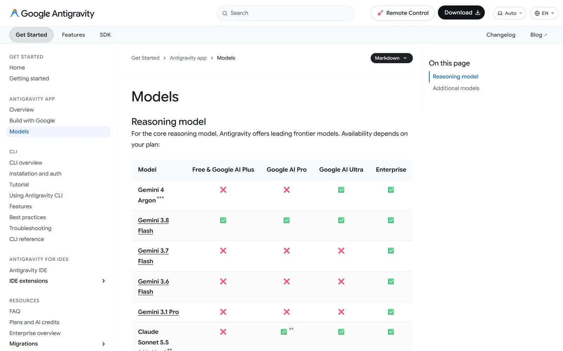Open the Changelog page
The width and height of the screenshot is (563, 351).
click(501, 35)
